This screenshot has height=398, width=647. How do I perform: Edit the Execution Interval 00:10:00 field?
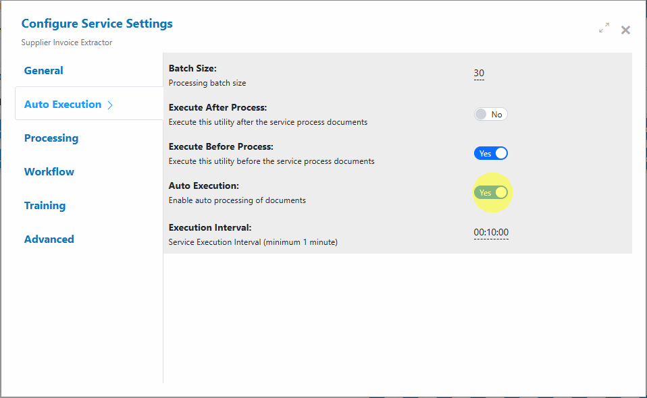pos(491,232)
